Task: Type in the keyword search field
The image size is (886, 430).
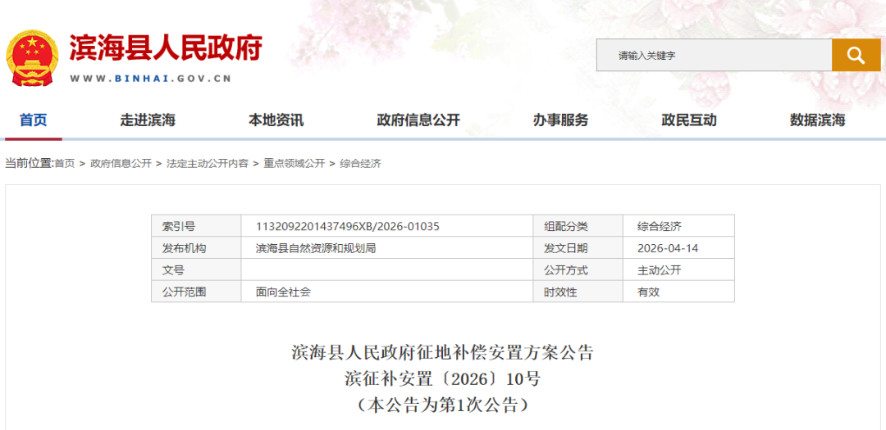Action: click(x=714, y=56)
